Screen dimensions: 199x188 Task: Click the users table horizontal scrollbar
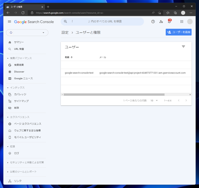(114, 94)
